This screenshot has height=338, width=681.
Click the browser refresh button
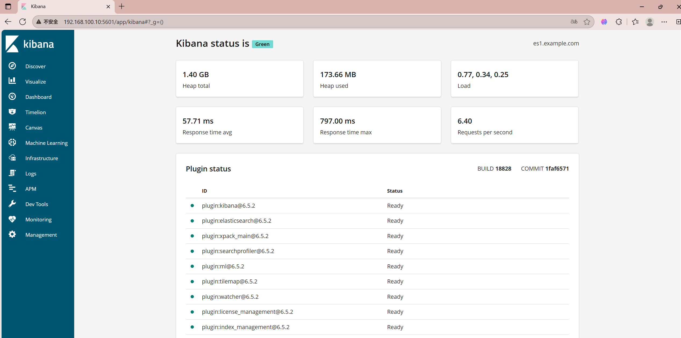(x=23, y=22)
